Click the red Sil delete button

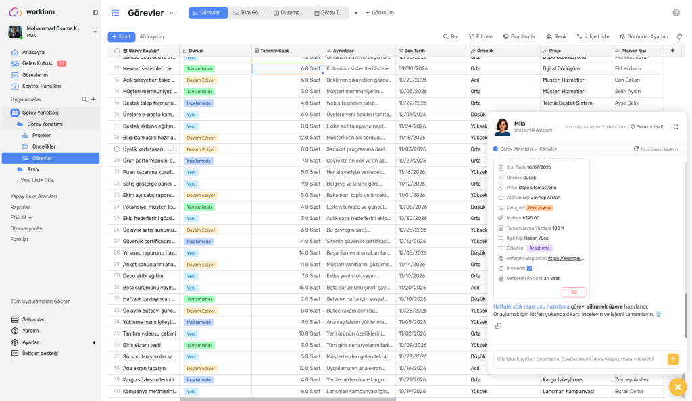(574, 292)
